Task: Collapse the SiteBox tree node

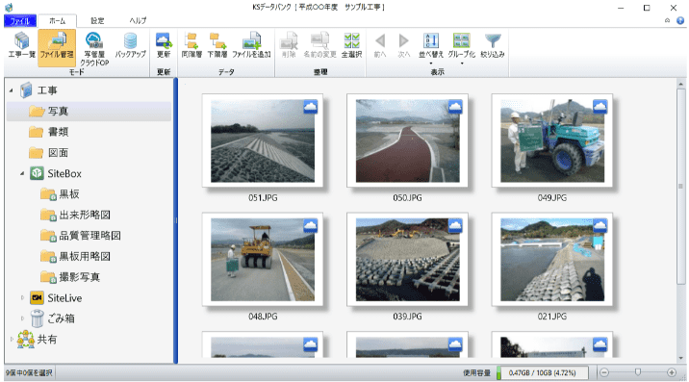Action: point(22,173)
